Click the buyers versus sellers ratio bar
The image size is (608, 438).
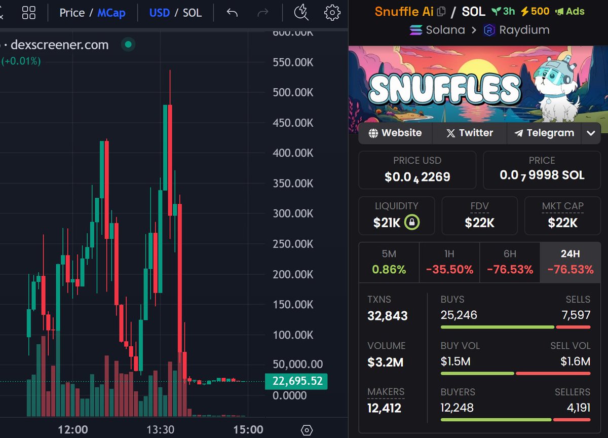click(x=516, y=420)
